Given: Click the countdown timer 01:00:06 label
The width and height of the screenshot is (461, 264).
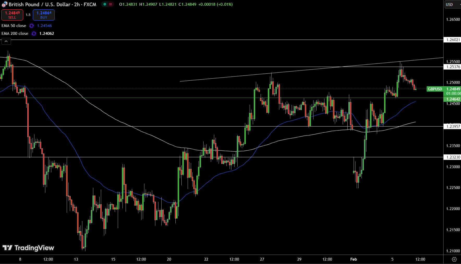Looking at the screenshot, I should 453,93.
